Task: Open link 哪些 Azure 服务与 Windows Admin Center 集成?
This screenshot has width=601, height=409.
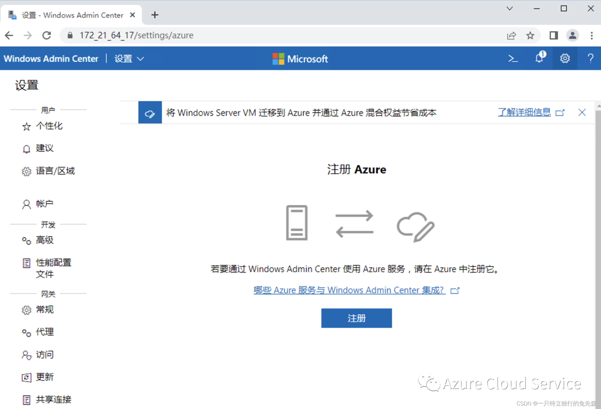Action: click(349, 291)
